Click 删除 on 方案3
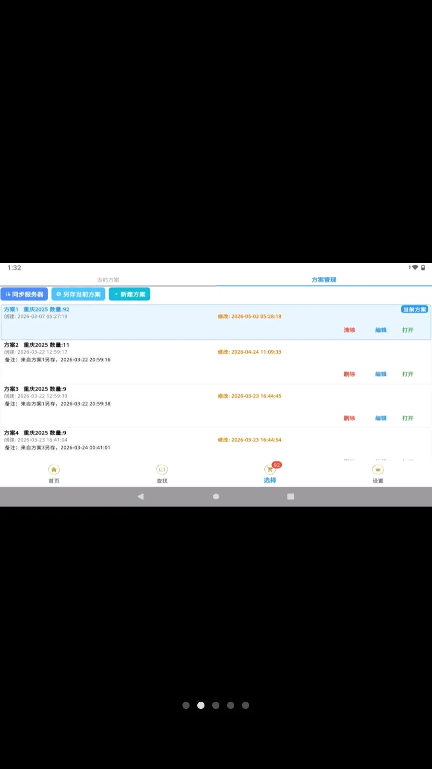 coord(349,418)
